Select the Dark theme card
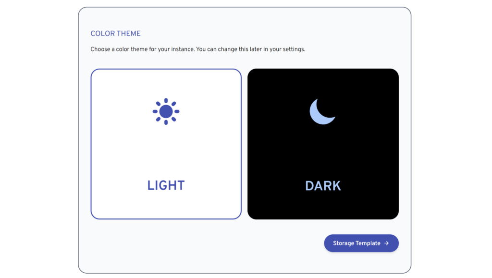The height and width of the screenshot is (278, 492). pyautogui.click(x=323, y=144)
